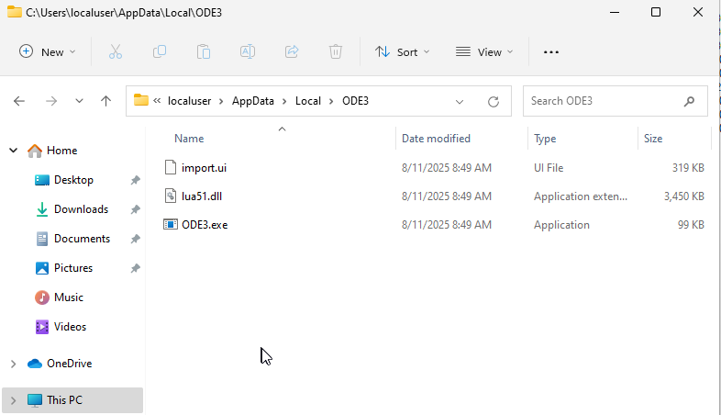Open the View layout dropdown

(484, 52)
